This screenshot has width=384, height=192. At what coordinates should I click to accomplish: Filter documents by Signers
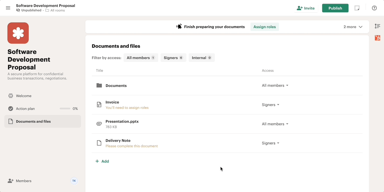tap(173, 58)
